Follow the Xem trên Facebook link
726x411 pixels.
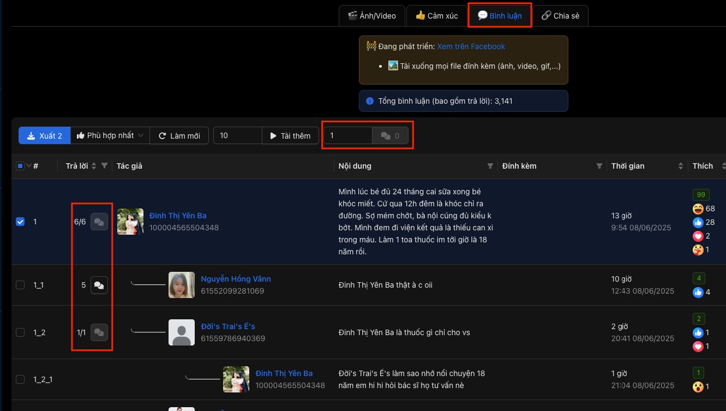471,46
